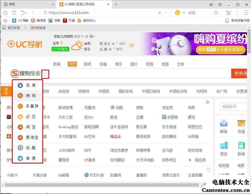
Task: Open the 嗨购夏缤纷 banner ad
Action: tap(194, 44)
